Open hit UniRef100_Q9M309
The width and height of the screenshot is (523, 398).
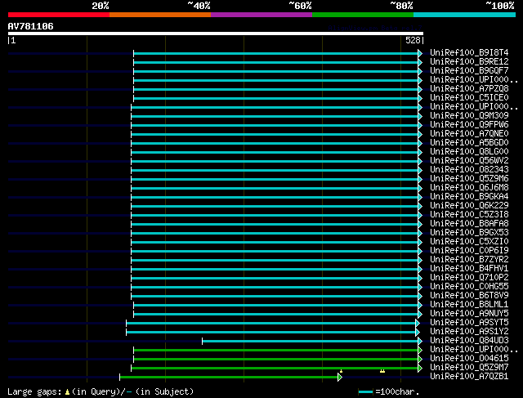point(469,116)
